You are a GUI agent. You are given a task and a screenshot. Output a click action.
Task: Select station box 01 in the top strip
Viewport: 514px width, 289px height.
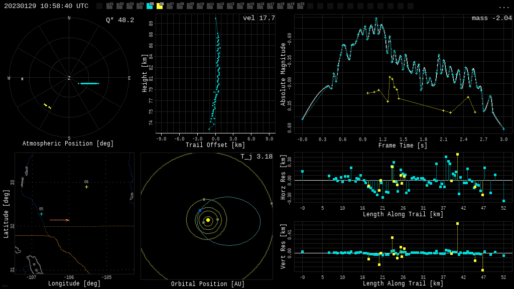[x=110, y=6]
